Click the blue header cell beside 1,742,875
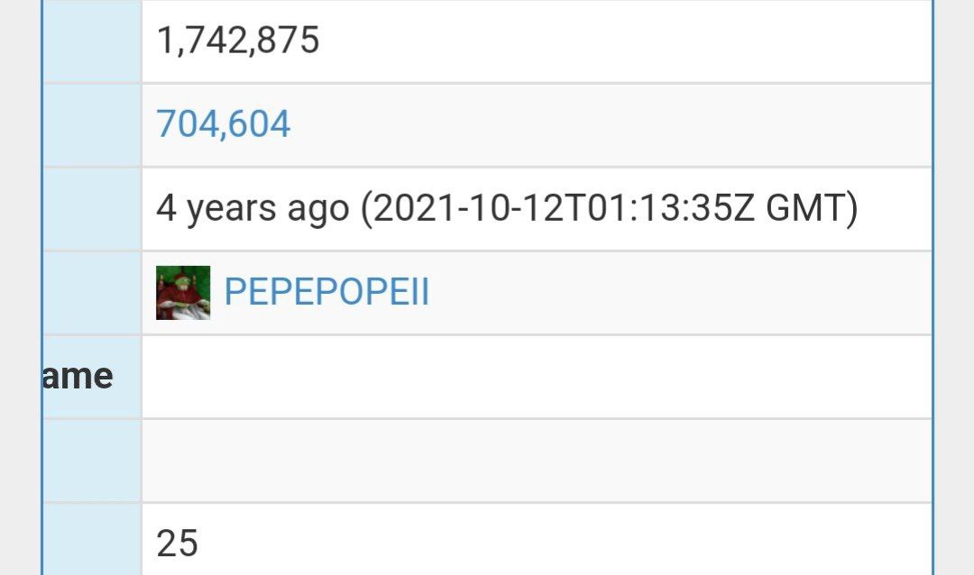Screen dimensions: 974x575 (93, 41)
